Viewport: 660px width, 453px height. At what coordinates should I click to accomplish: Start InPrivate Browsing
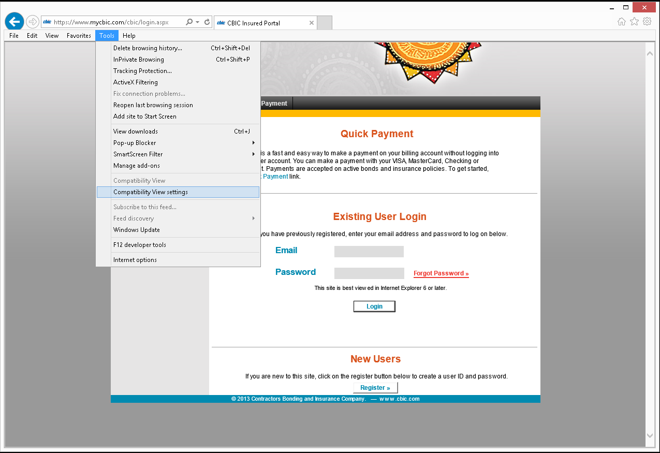pos(178,60)
